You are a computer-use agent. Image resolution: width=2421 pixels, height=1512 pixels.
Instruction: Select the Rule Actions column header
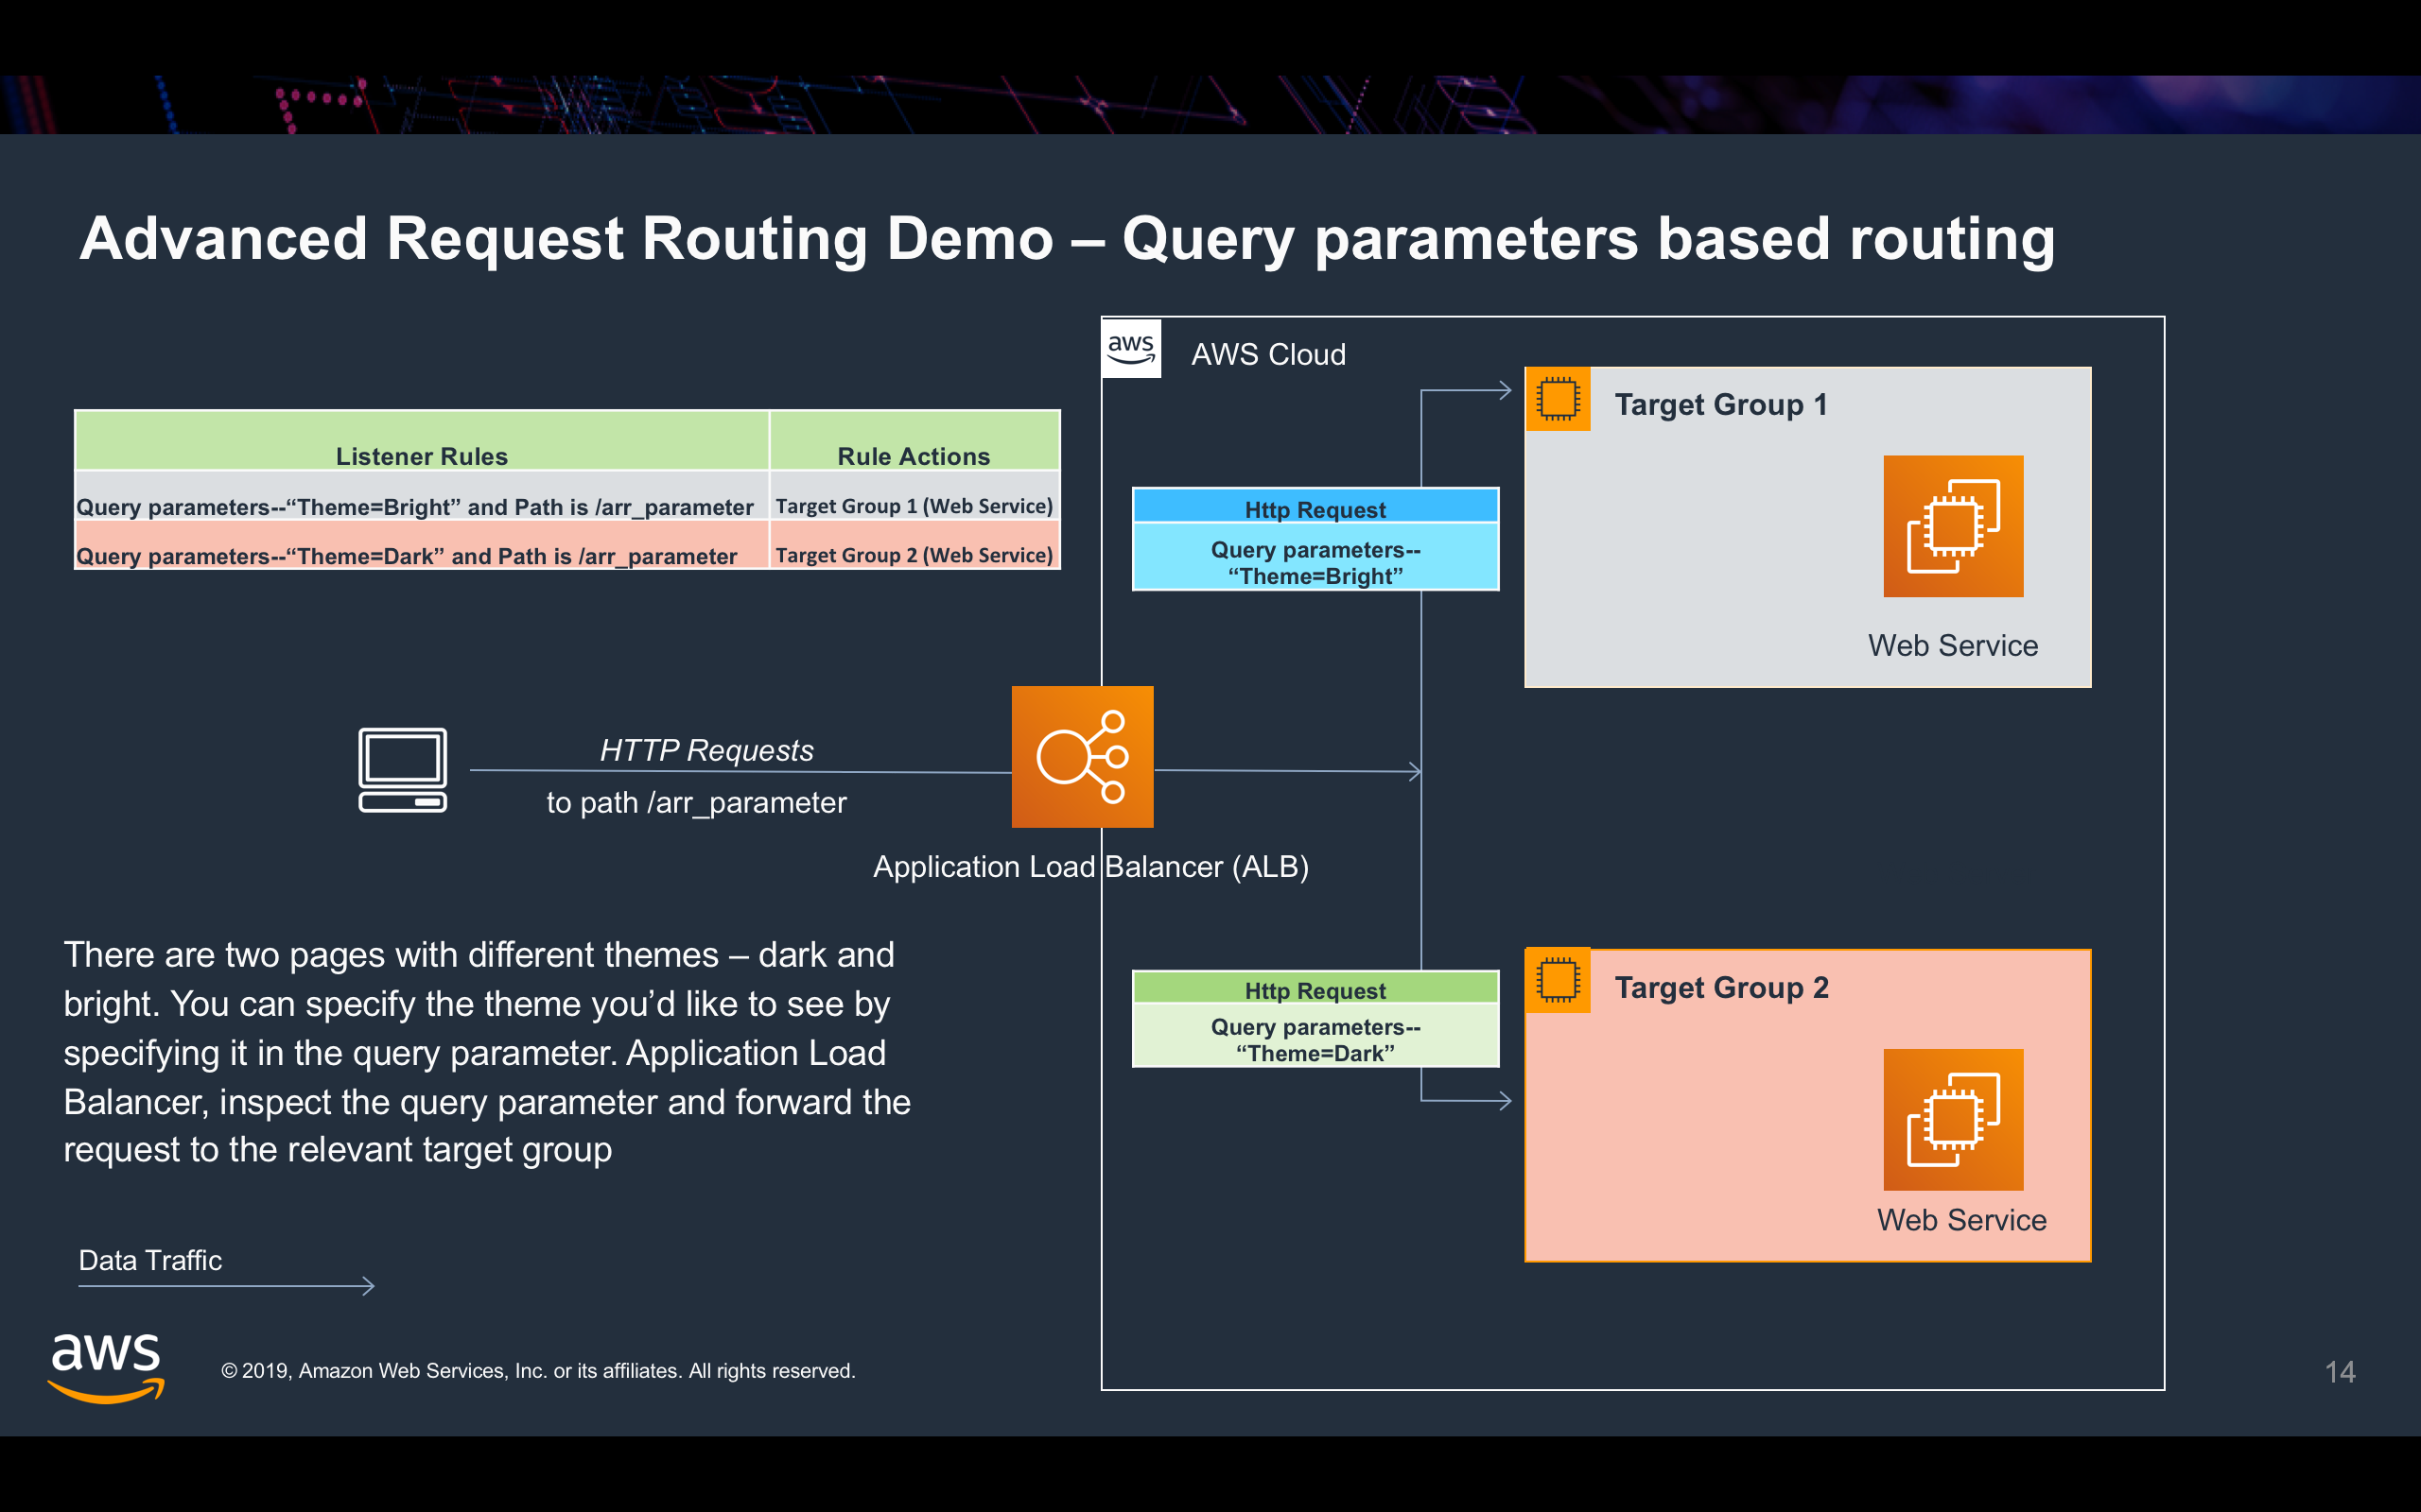point(914,455)
